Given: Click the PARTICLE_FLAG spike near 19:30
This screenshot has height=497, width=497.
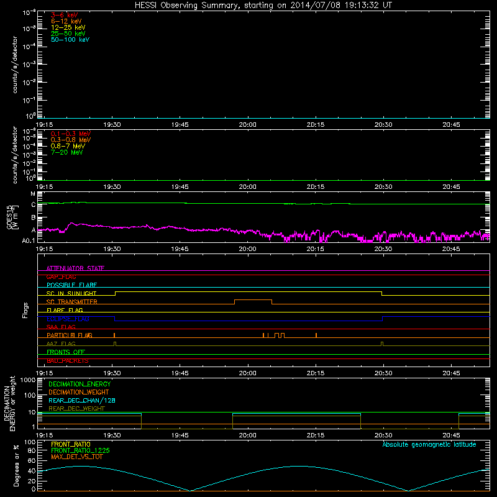Looking at the screenshot, I should point(114,335).
